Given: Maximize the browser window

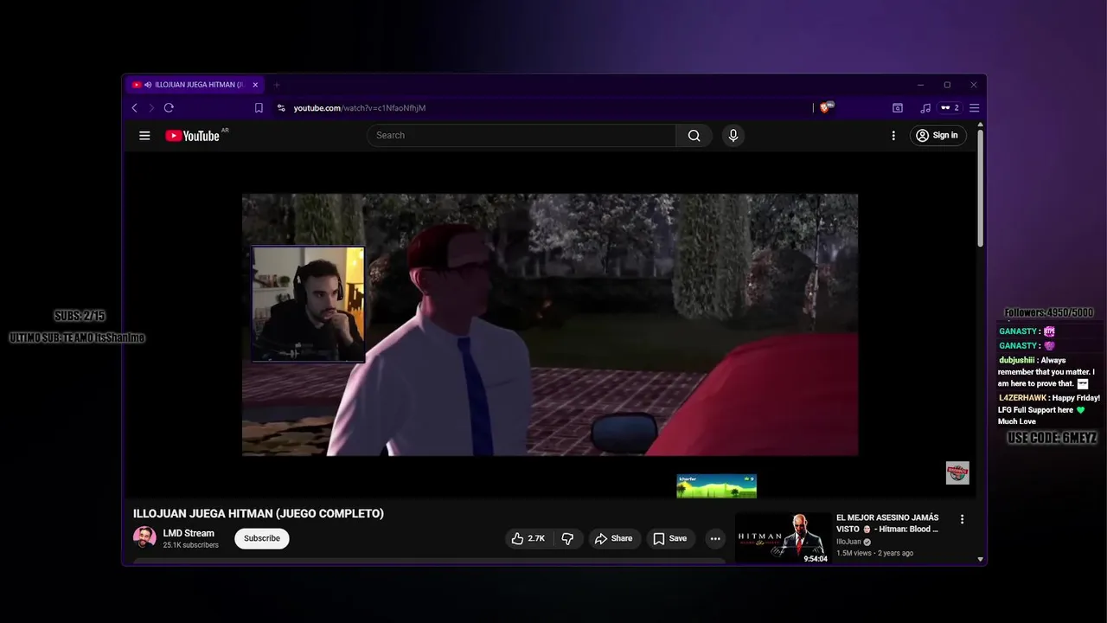Looking at the screenshot, I should [947, 85].
